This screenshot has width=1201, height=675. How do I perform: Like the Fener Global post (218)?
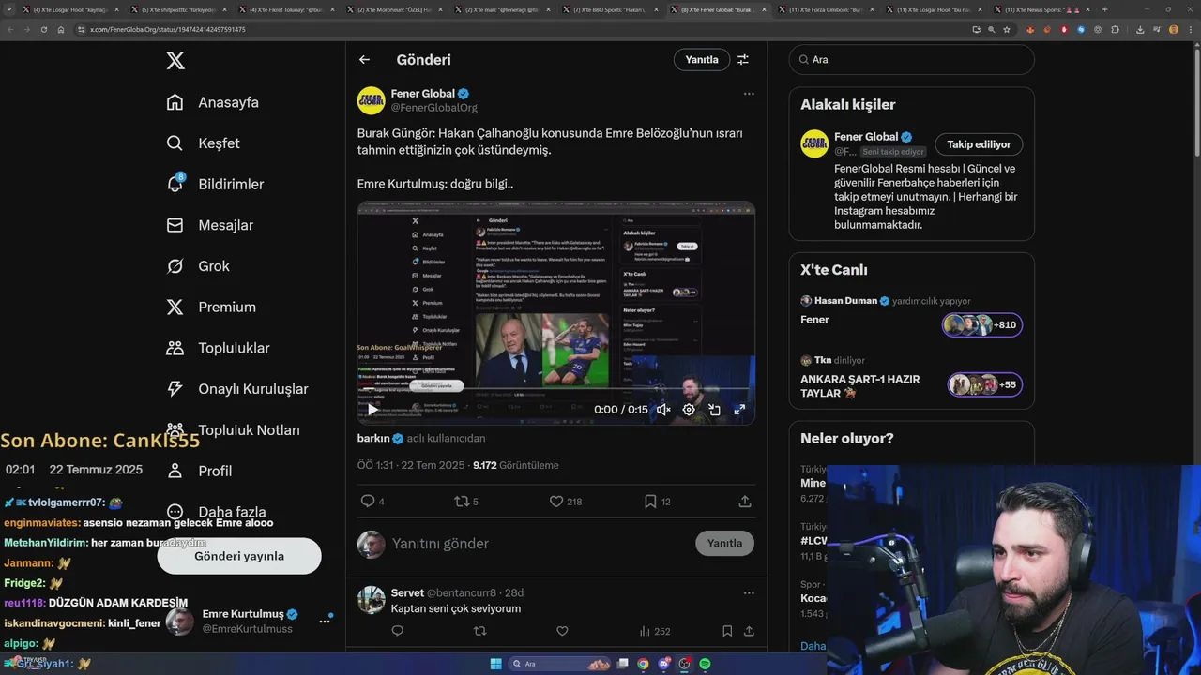coord(565,502)
